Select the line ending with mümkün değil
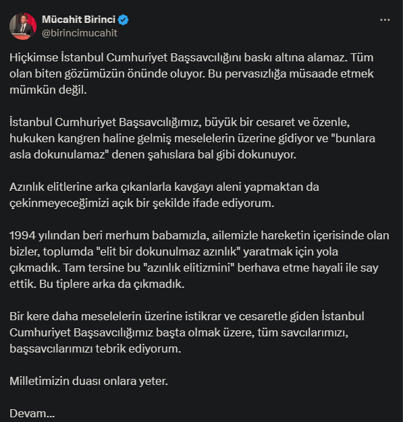This screenshot has width=403, height=422. (48, 90)
